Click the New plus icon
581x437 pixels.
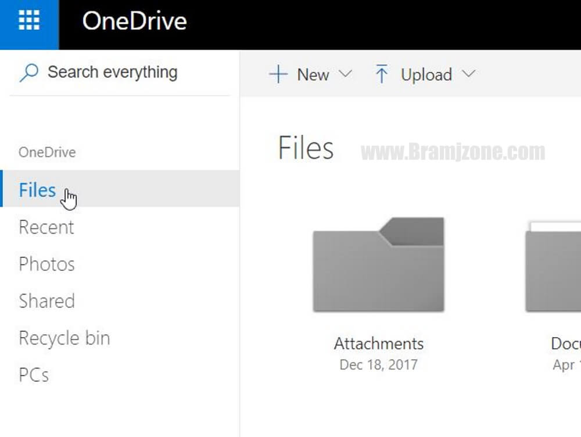click(x=278, y=74)
